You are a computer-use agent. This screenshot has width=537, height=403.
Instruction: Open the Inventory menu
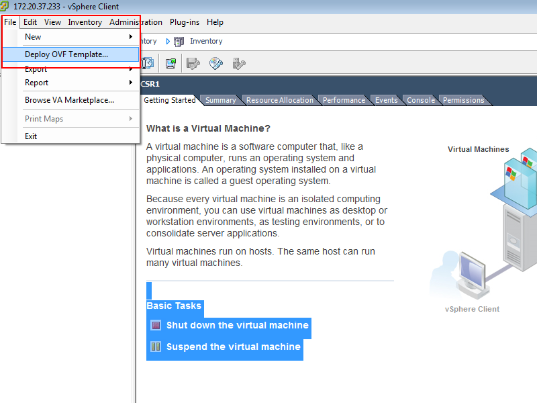(x=85, y=22)
